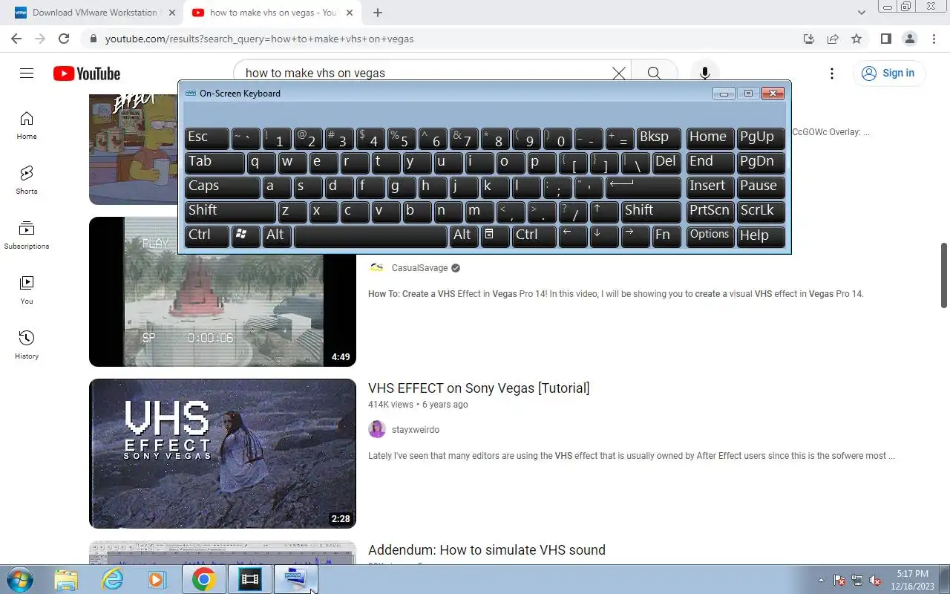Switch to Download VMware Workstation tab

coord(94,13)
